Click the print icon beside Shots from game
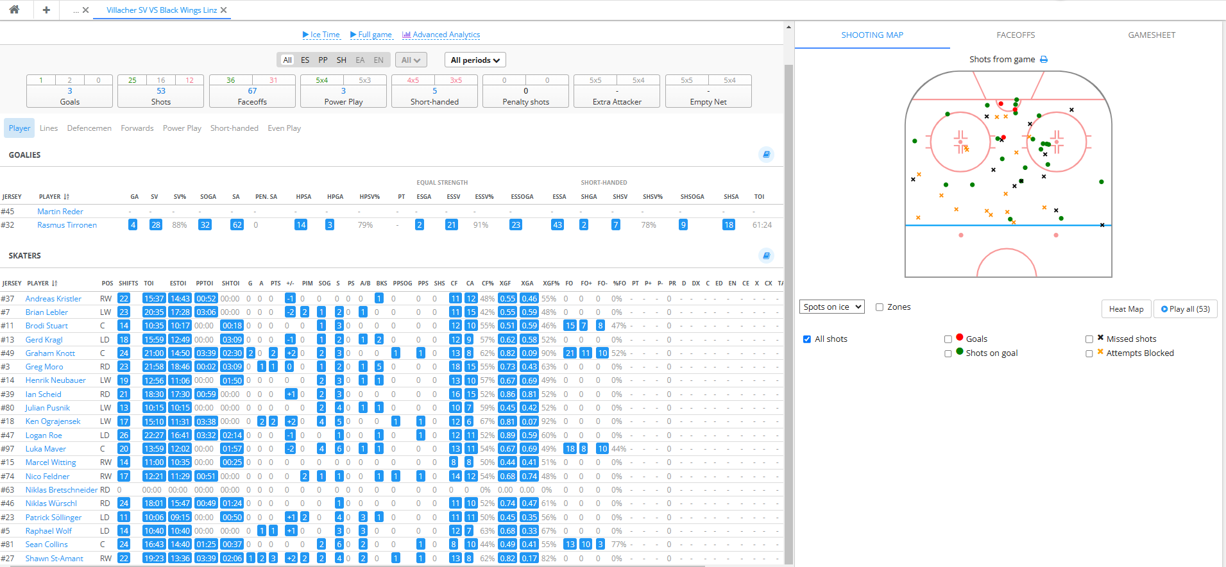 [x=1044, y=60]
